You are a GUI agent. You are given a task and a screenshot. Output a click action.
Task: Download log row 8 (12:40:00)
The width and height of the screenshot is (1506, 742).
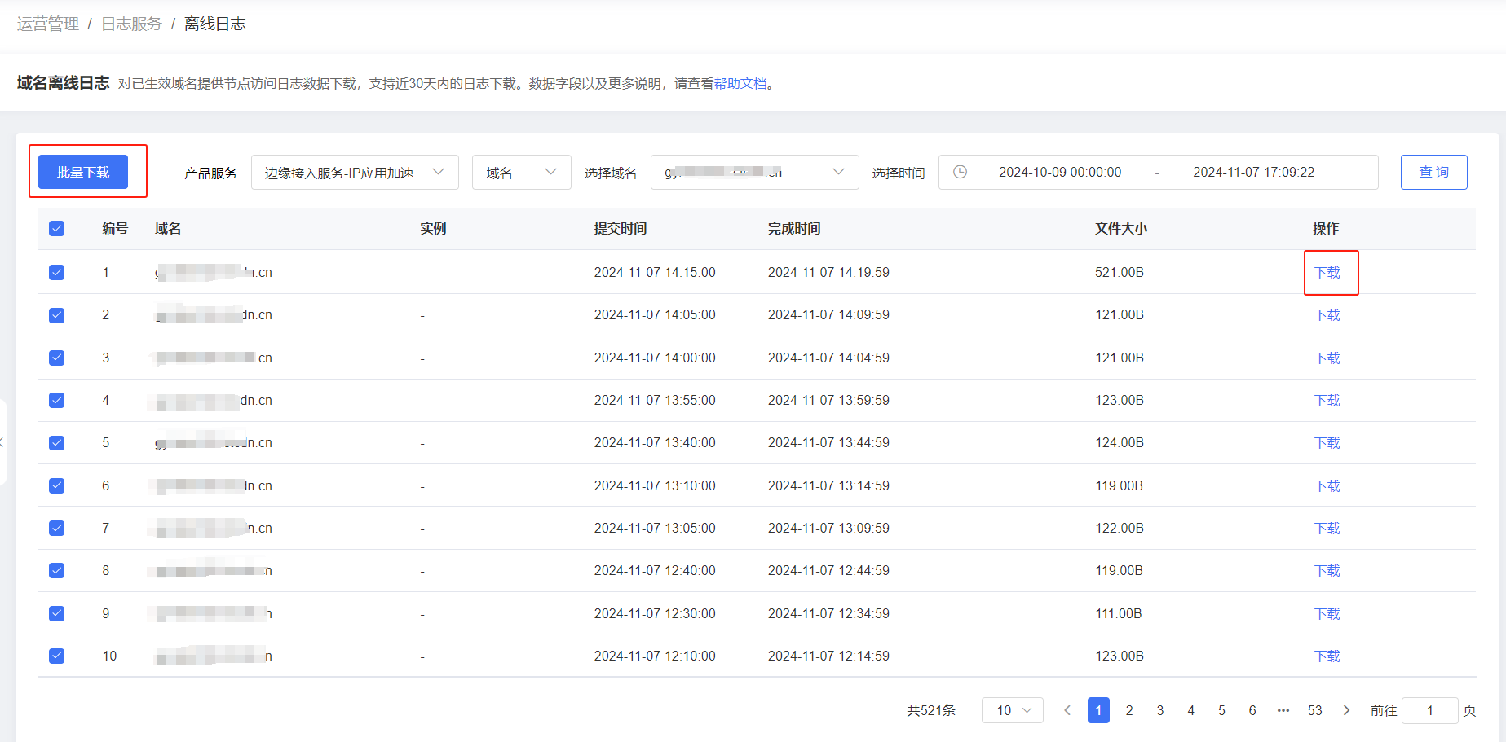(1327, 570)
